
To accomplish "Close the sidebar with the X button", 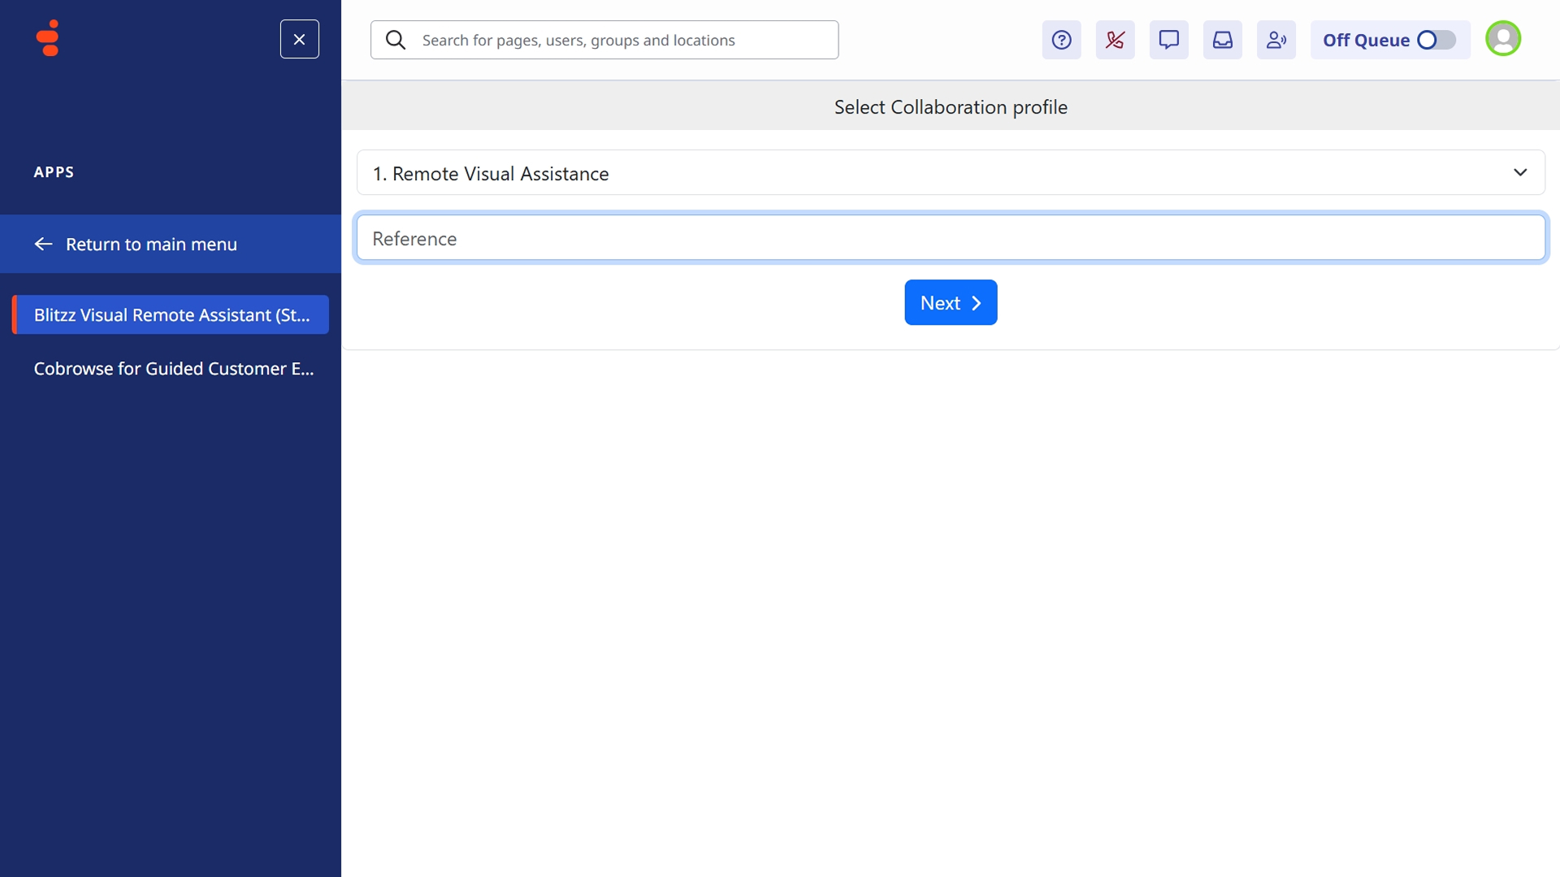I will (299, 39).
